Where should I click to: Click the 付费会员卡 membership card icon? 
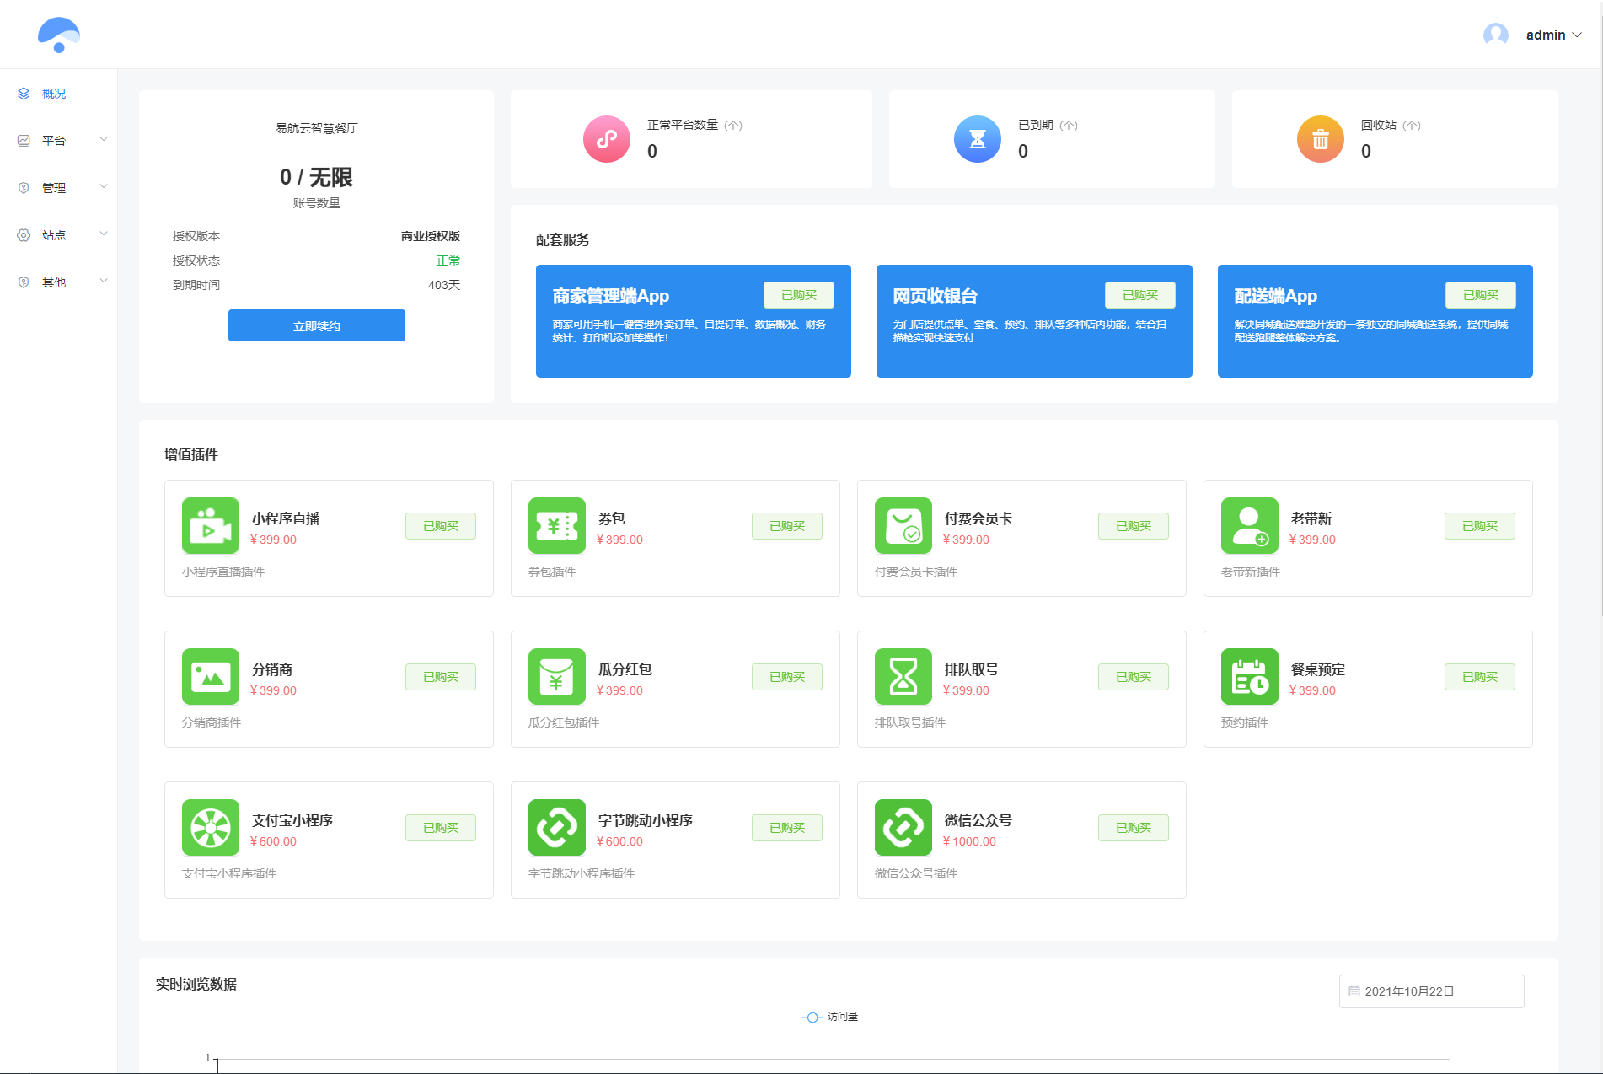[x=903, y=525]
